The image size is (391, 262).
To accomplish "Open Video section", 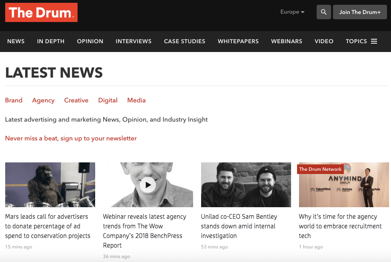I will pyautogui.click(x=324, y=42).
